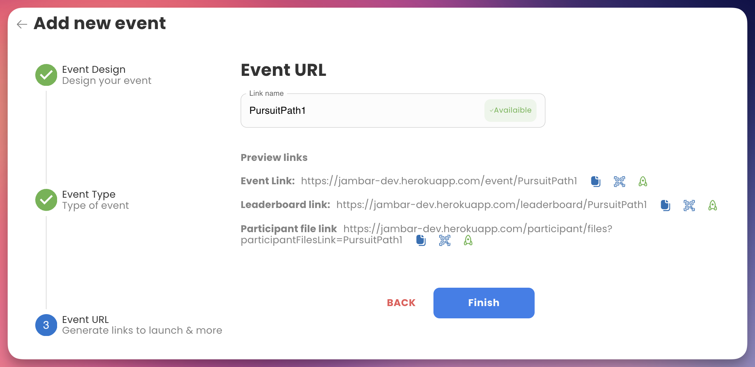Copy the Event Link URL

(x=596, y=181)
